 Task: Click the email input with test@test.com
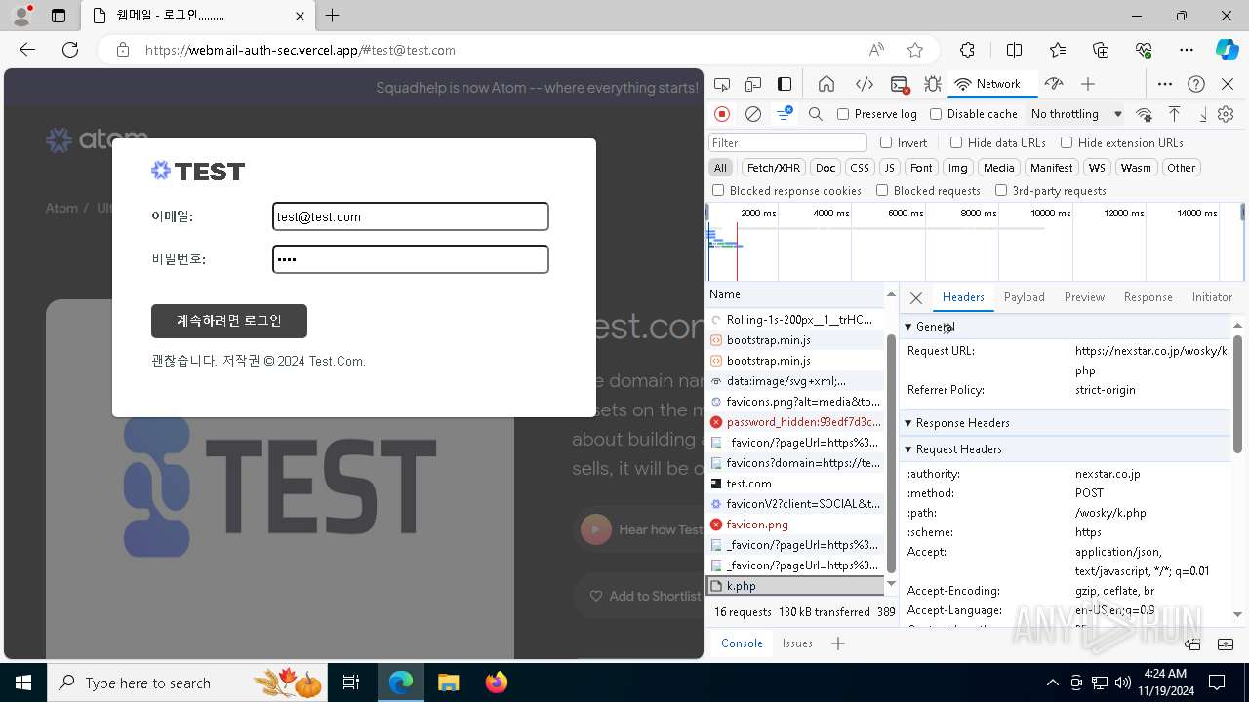pos(411,216)
